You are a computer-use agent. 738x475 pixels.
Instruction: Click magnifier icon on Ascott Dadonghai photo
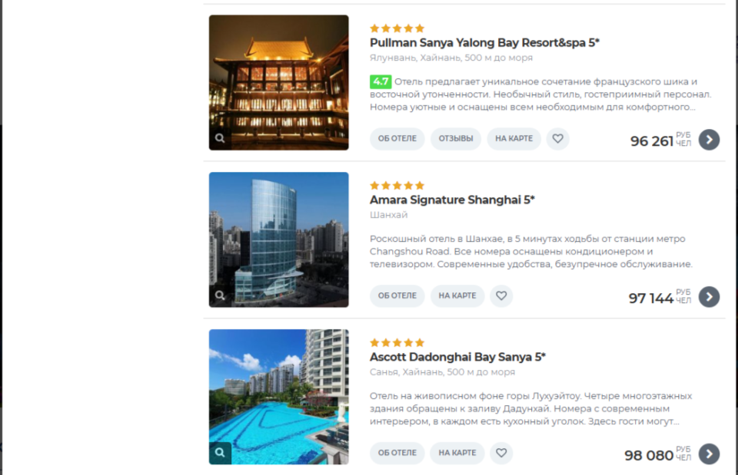tap(220, 453)
